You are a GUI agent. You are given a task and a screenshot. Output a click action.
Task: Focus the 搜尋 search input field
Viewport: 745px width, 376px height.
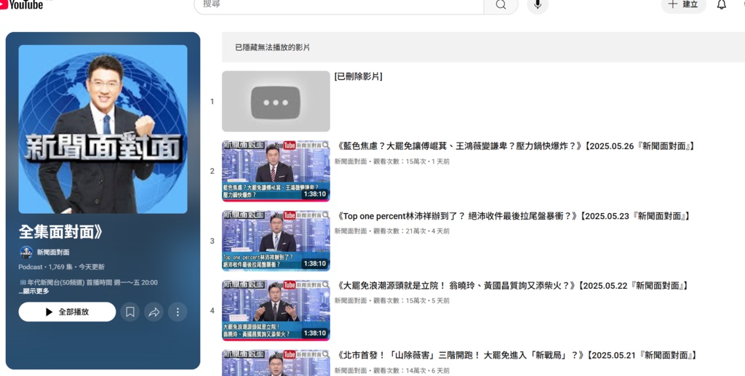339,5
